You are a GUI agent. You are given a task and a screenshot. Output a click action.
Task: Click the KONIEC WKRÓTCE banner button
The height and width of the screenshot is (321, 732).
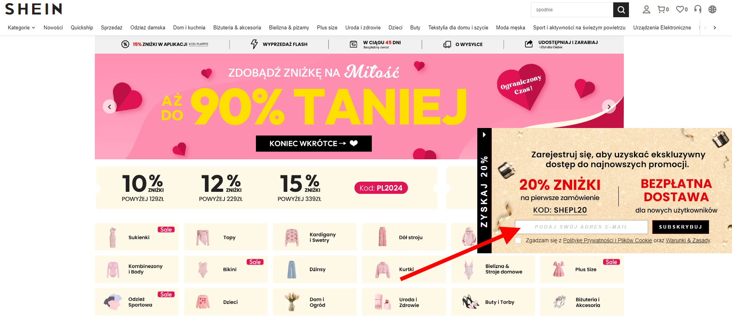coord(313,144)
